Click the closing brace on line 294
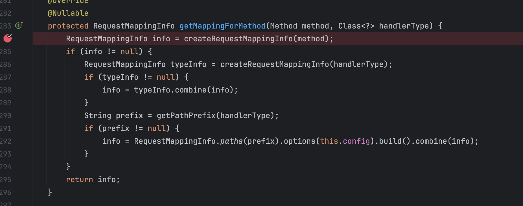Screen dimensions: 523x206 click(x=68, y=167)
